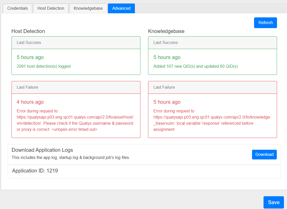Switch to the Credentials tab

click(x=17, y=8)
